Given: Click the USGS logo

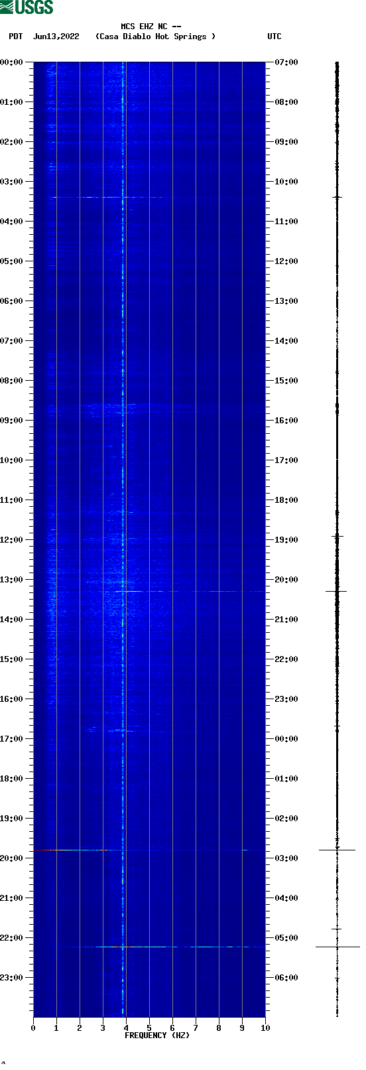Looking at the screenshot, I should (x=27, y=7).
